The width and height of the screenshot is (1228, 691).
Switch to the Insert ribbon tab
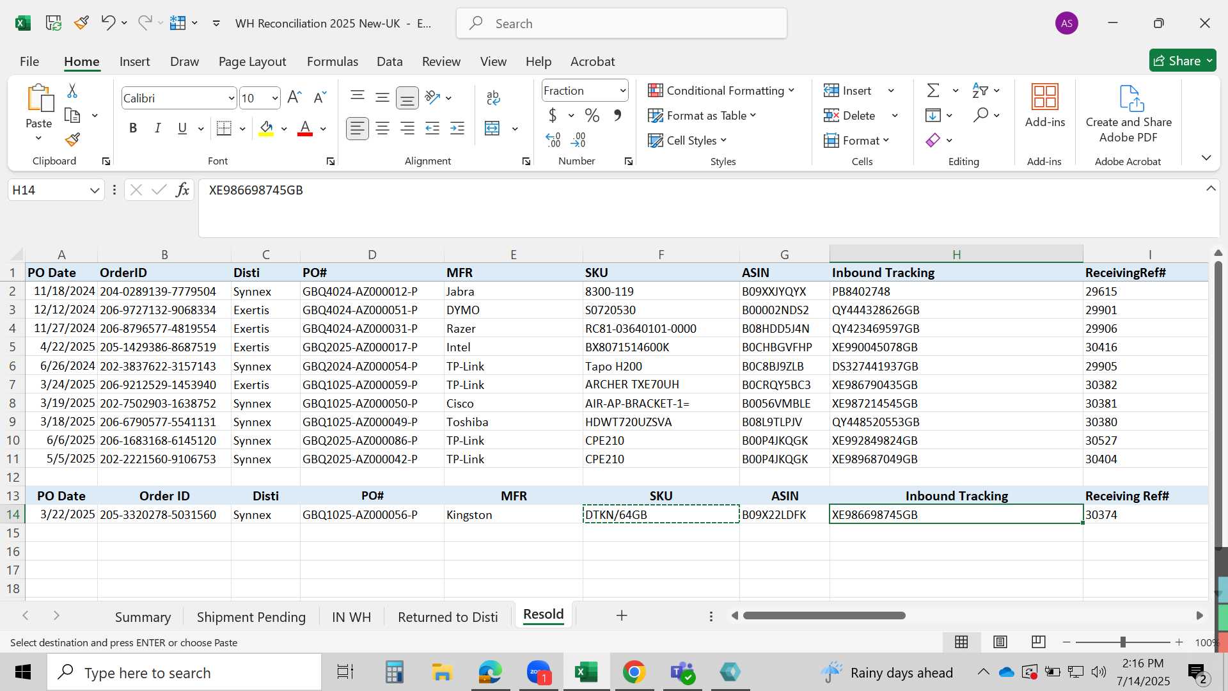click(134, 61)
